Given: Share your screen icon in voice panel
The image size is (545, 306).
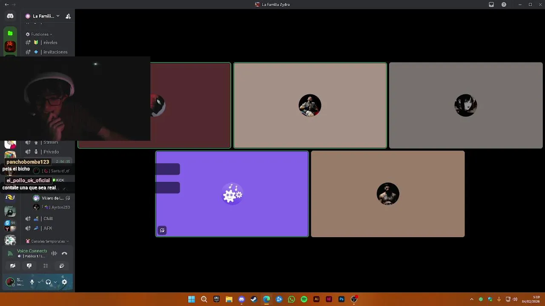Looking at the screenshot, I should [29, 266].
